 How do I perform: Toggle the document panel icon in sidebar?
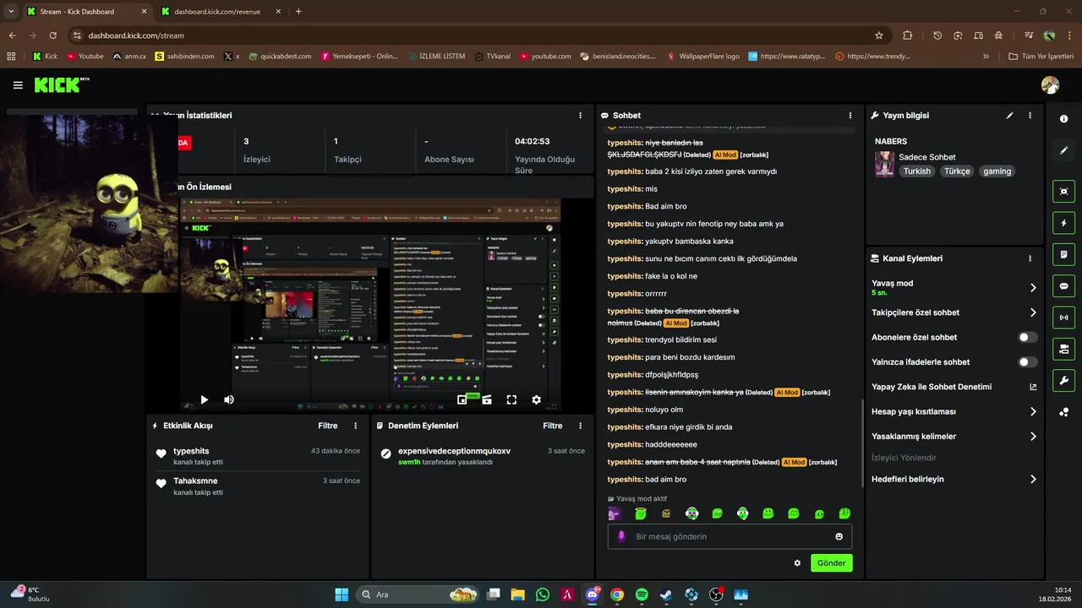click(1063, 254)
